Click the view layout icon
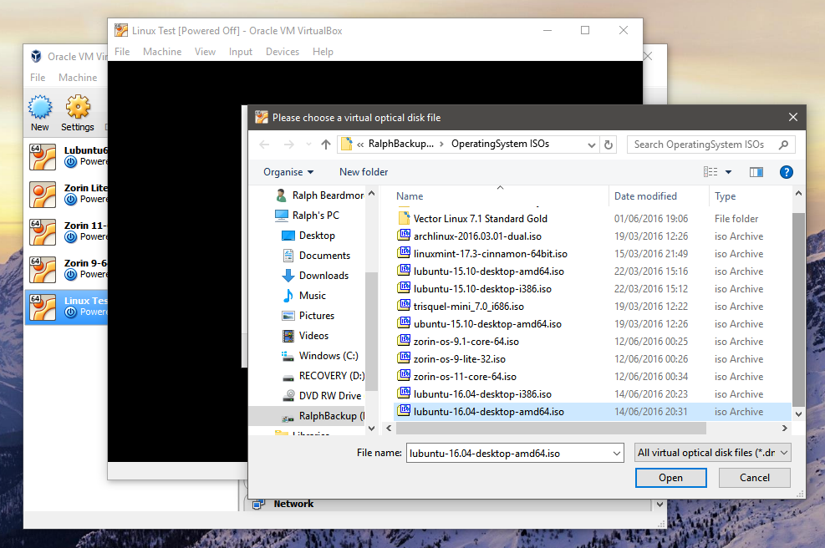Image resolution: width=825 pixels, height=548 pixels. pos(710,172)
